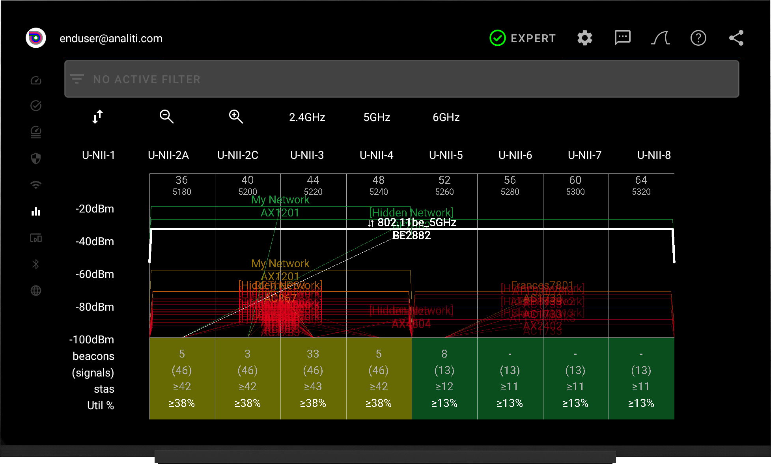The image size is (771, 464).
Task: Select channel 60 header 5300
Action: click(x=575, y=185)
